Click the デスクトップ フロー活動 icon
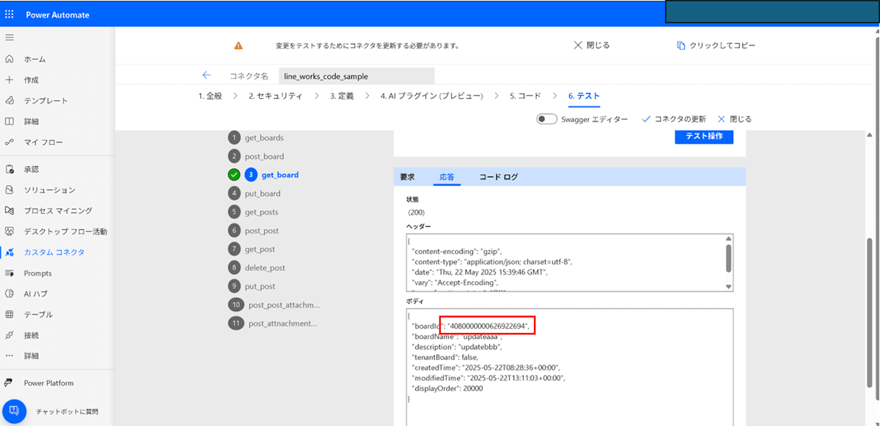The width and height of the screenshot is (880, 426). point(9,231)
